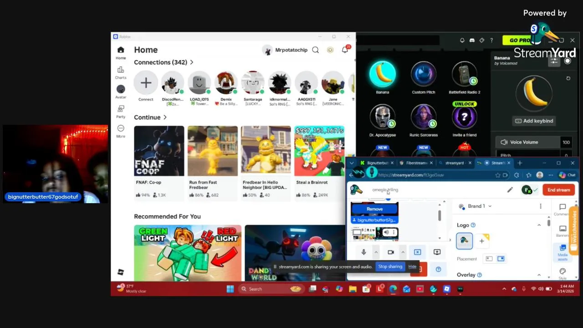
Task: Mute the microphone in StreamYard
Action: click(x=363, y=252)
